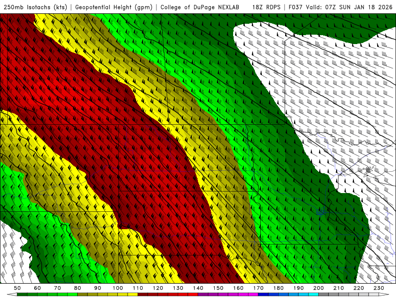
Task: Select the dark olive swatch beginning at 80
Action: click(82, 295)
